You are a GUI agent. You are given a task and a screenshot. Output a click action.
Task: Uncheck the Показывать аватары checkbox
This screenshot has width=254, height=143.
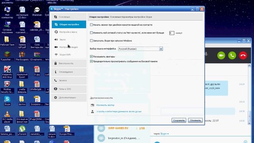[91, 56]
